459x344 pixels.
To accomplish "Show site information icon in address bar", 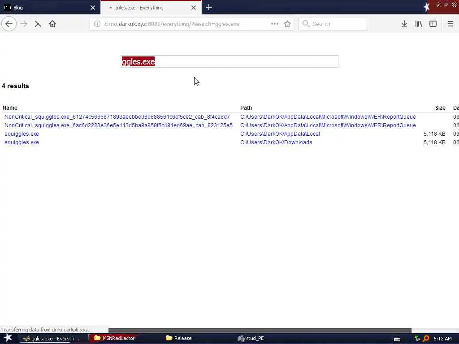I will pos(97,24).
